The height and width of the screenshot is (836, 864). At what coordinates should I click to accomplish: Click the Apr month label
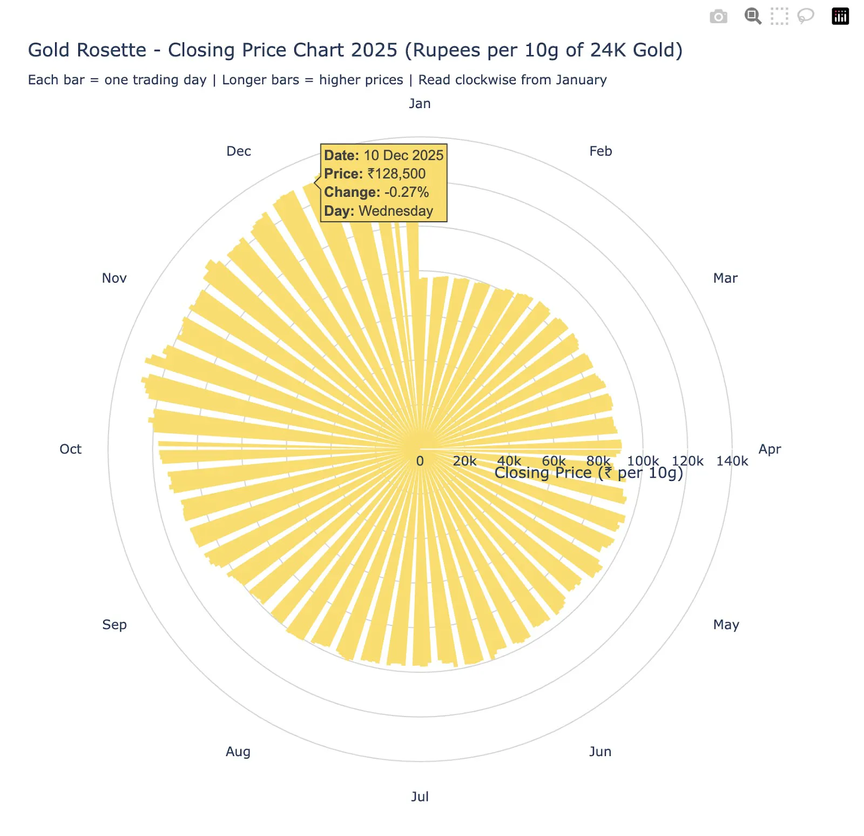pos(771,449)
